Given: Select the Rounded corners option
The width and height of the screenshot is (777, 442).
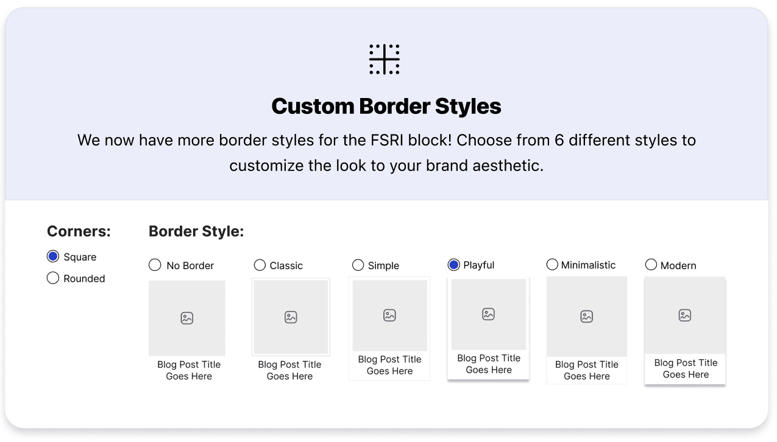Looking at the screenshot, I should pyautogui.click(x=53, y=278).
